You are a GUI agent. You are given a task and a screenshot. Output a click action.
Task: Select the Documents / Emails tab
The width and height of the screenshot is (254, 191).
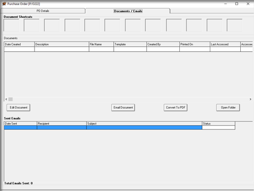click(x=128, y=11)
